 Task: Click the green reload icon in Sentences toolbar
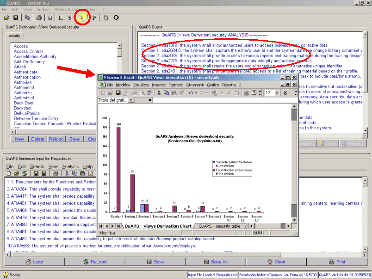(25, 174)
